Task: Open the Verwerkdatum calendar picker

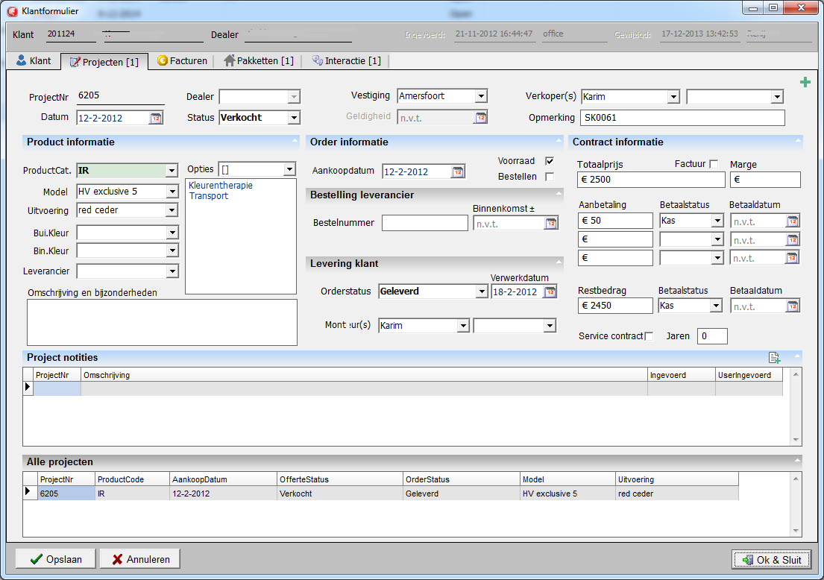Action: pos(550,292)
